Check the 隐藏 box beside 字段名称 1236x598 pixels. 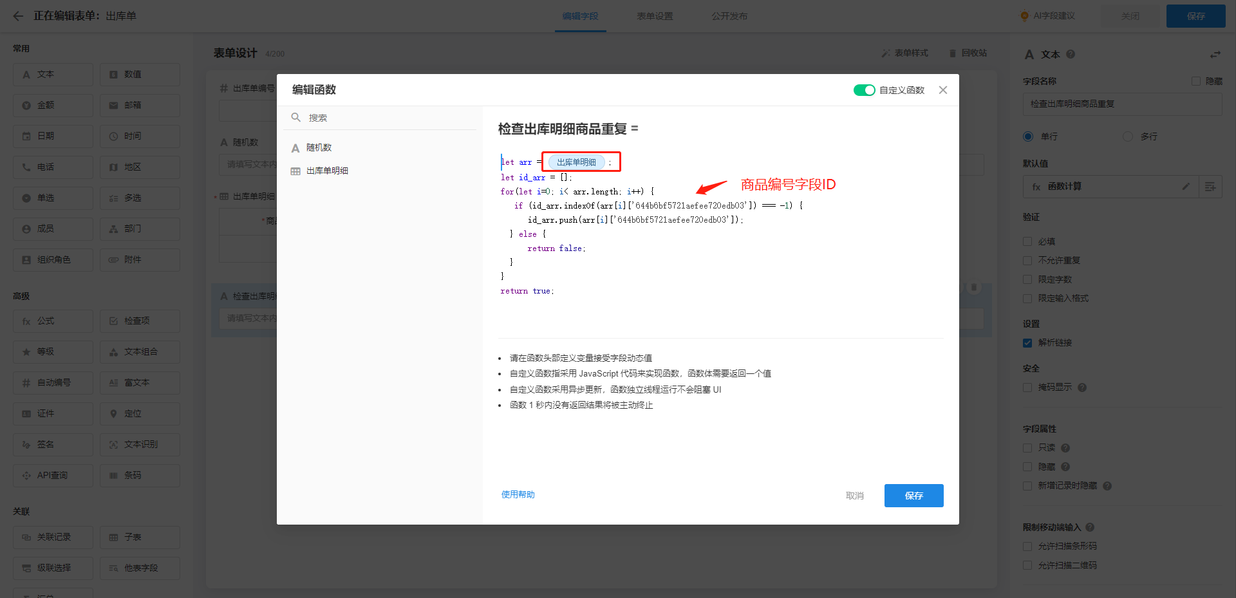(x=1196, y=81)
